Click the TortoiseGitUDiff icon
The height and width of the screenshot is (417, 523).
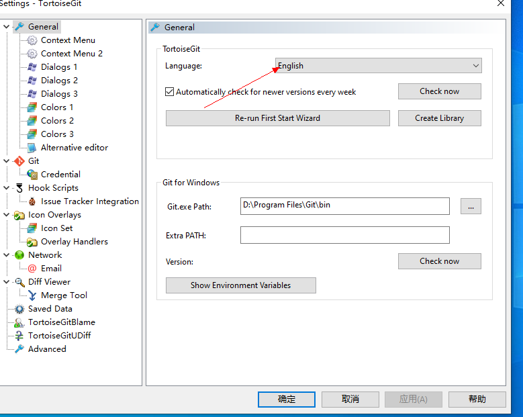coord(19,336)
